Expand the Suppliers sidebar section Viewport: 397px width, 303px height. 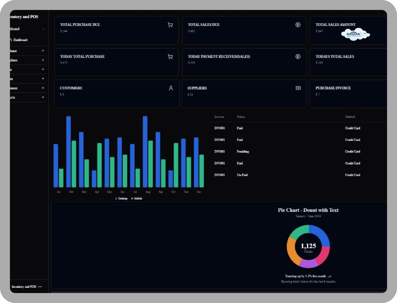coord(43,60)
